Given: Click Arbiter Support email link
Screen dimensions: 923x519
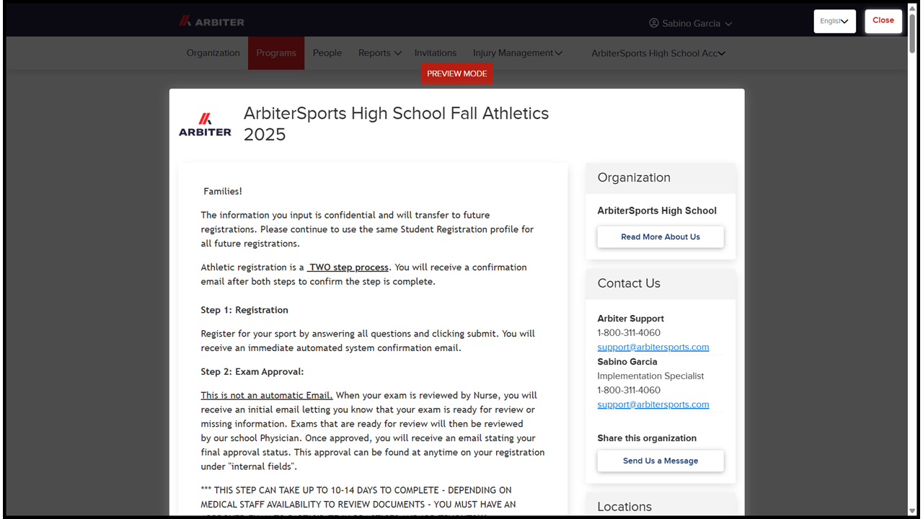Looking at the screenshot, I should (653, 347).
